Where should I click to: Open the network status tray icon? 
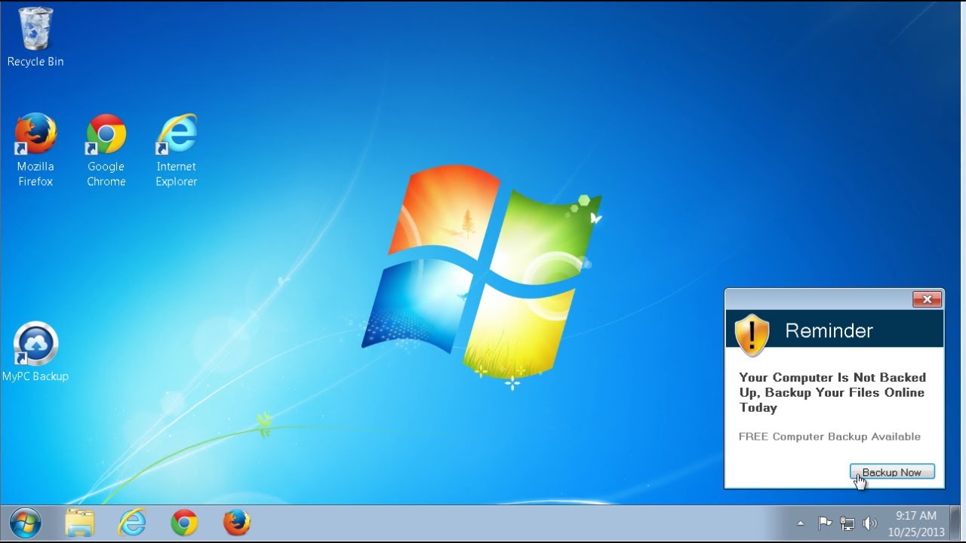tap(848, 523)
